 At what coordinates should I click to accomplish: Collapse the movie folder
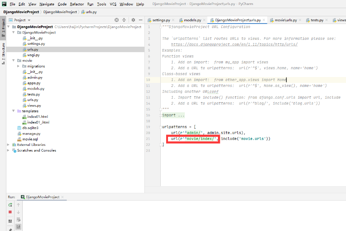tap(14, 60)
